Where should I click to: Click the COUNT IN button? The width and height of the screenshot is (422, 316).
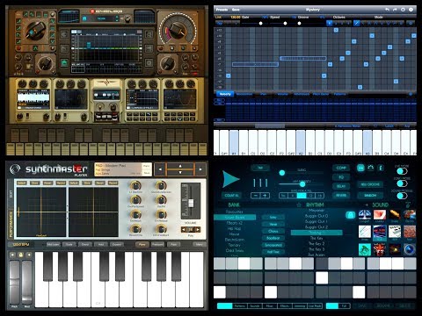pyautogui.click(x=231, y=195)
